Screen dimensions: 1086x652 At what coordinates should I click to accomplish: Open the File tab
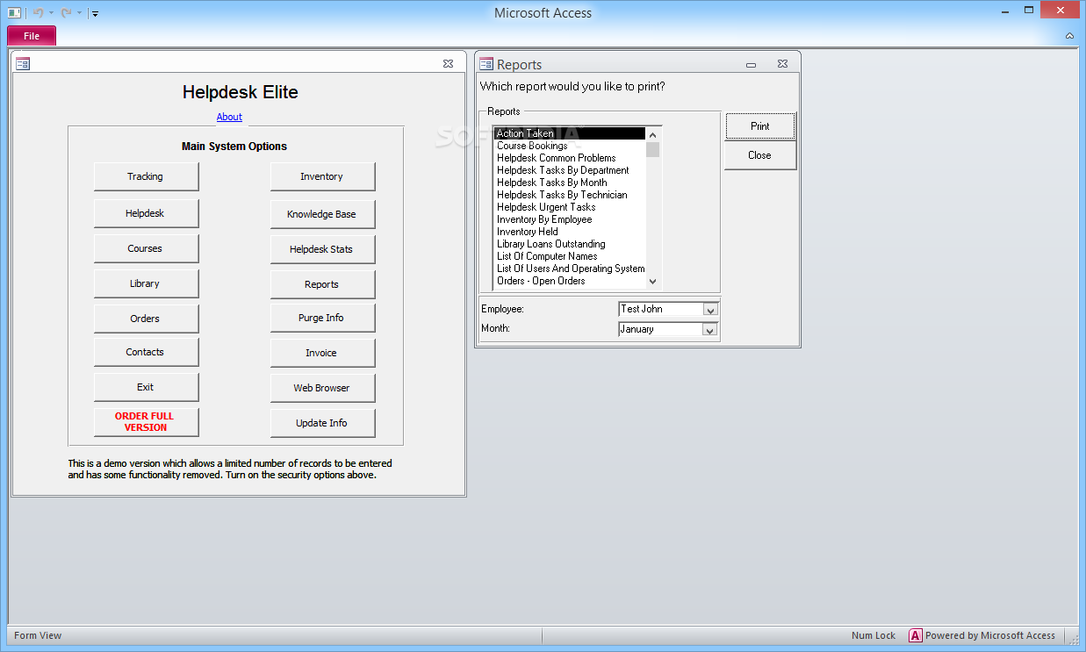pos(32,36)
